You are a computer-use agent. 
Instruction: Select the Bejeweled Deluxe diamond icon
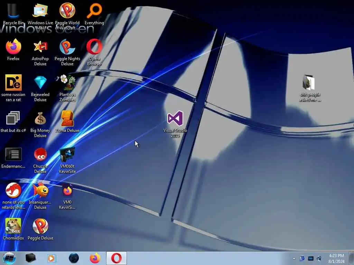(x=40, y=82)
